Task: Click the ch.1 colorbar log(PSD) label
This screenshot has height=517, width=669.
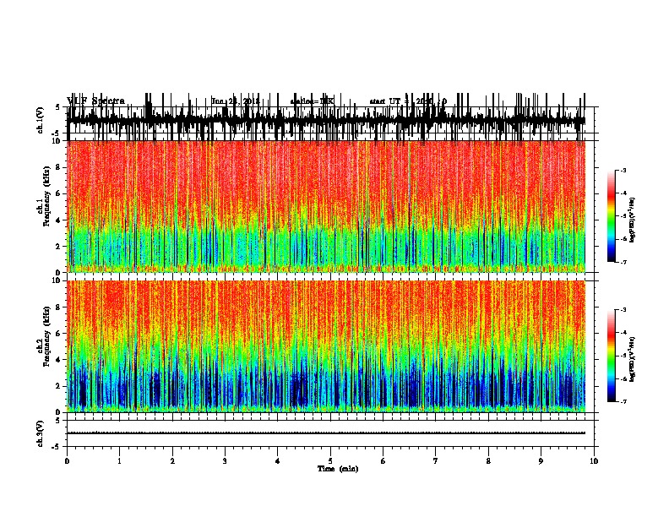Action: pos(633,220)
